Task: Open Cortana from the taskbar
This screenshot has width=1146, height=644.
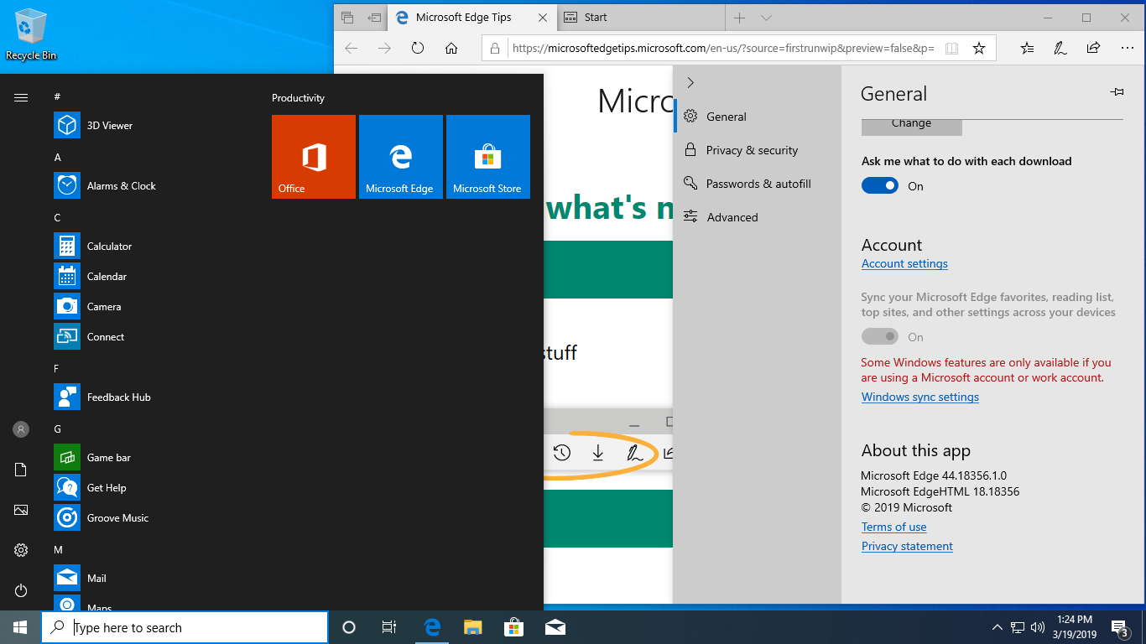Action: [x=349, y=627]
